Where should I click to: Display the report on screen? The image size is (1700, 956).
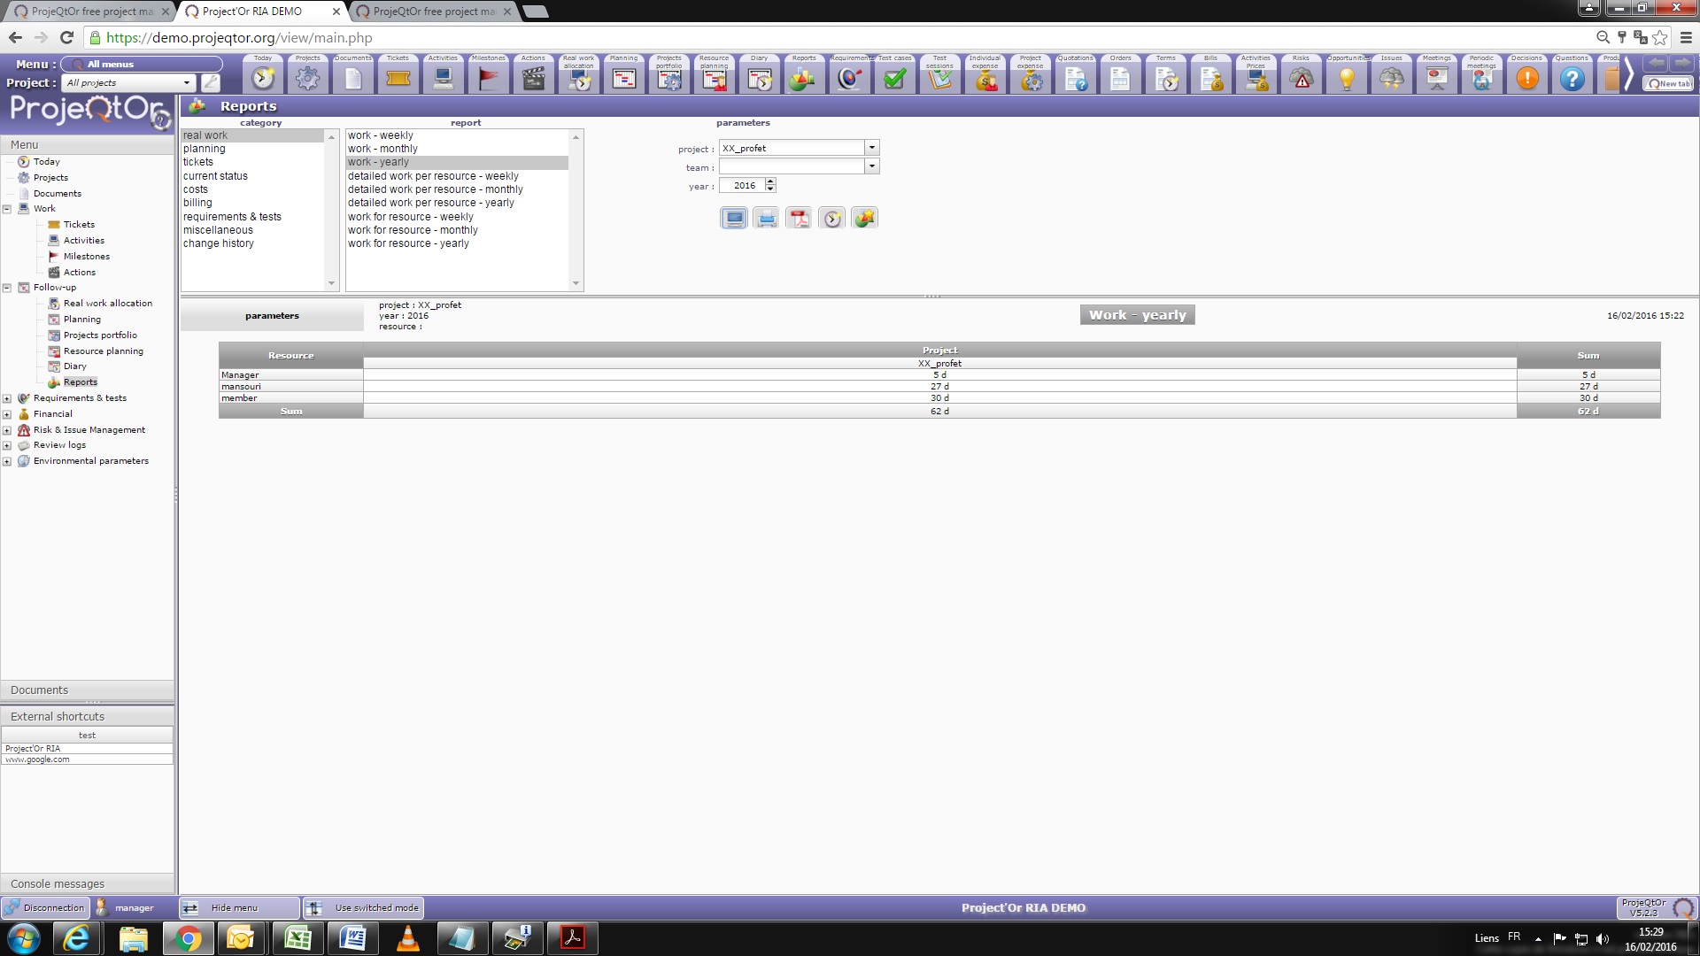[734, 218]
